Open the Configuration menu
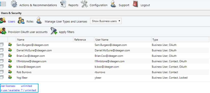This screenshot has width=210, height=93. tap(98, 5)
